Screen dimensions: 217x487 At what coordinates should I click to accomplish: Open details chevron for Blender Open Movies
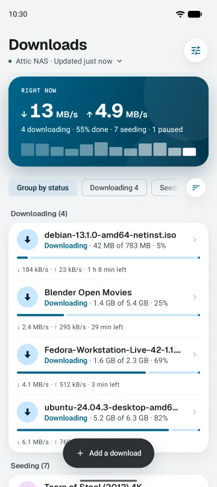click(195, 297)
